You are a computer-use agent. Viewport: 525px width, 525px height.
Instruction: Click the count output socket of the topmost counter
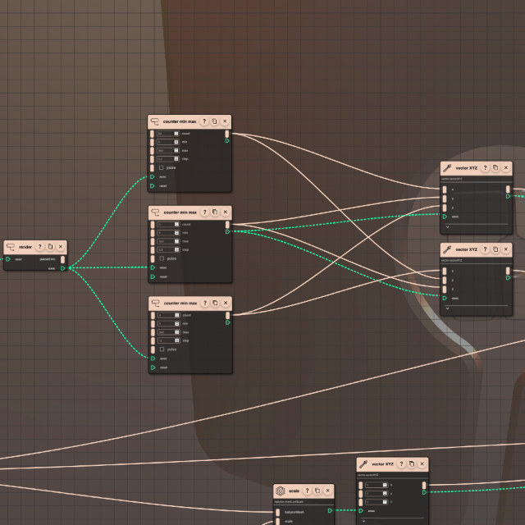pos(227,134)
